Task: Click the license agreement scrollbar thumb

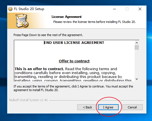Action: click(137, 47)
